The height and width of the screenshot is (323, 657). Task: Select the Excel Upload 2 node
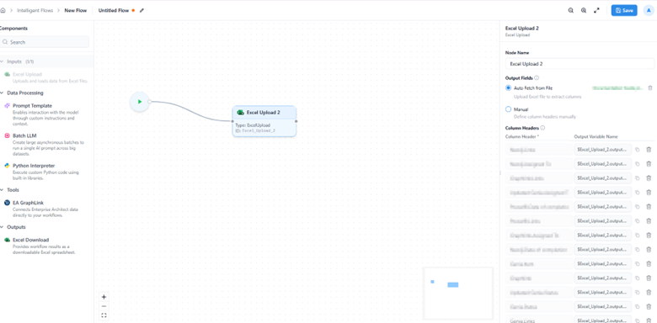pos(264,121)
